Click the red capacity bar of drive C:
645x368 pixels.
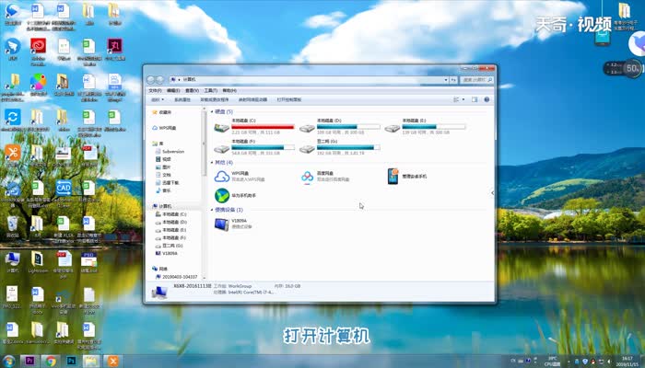coord(263,127)
